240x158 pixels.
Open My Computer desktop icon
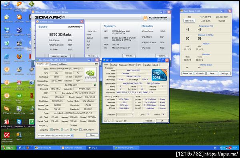pos(7,6)
